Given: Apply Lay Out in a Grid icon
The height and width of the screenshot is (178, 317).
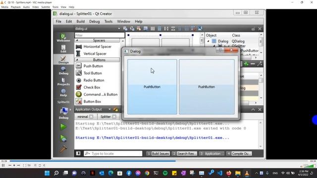Looking at the screenshot, I should point(187,29).
